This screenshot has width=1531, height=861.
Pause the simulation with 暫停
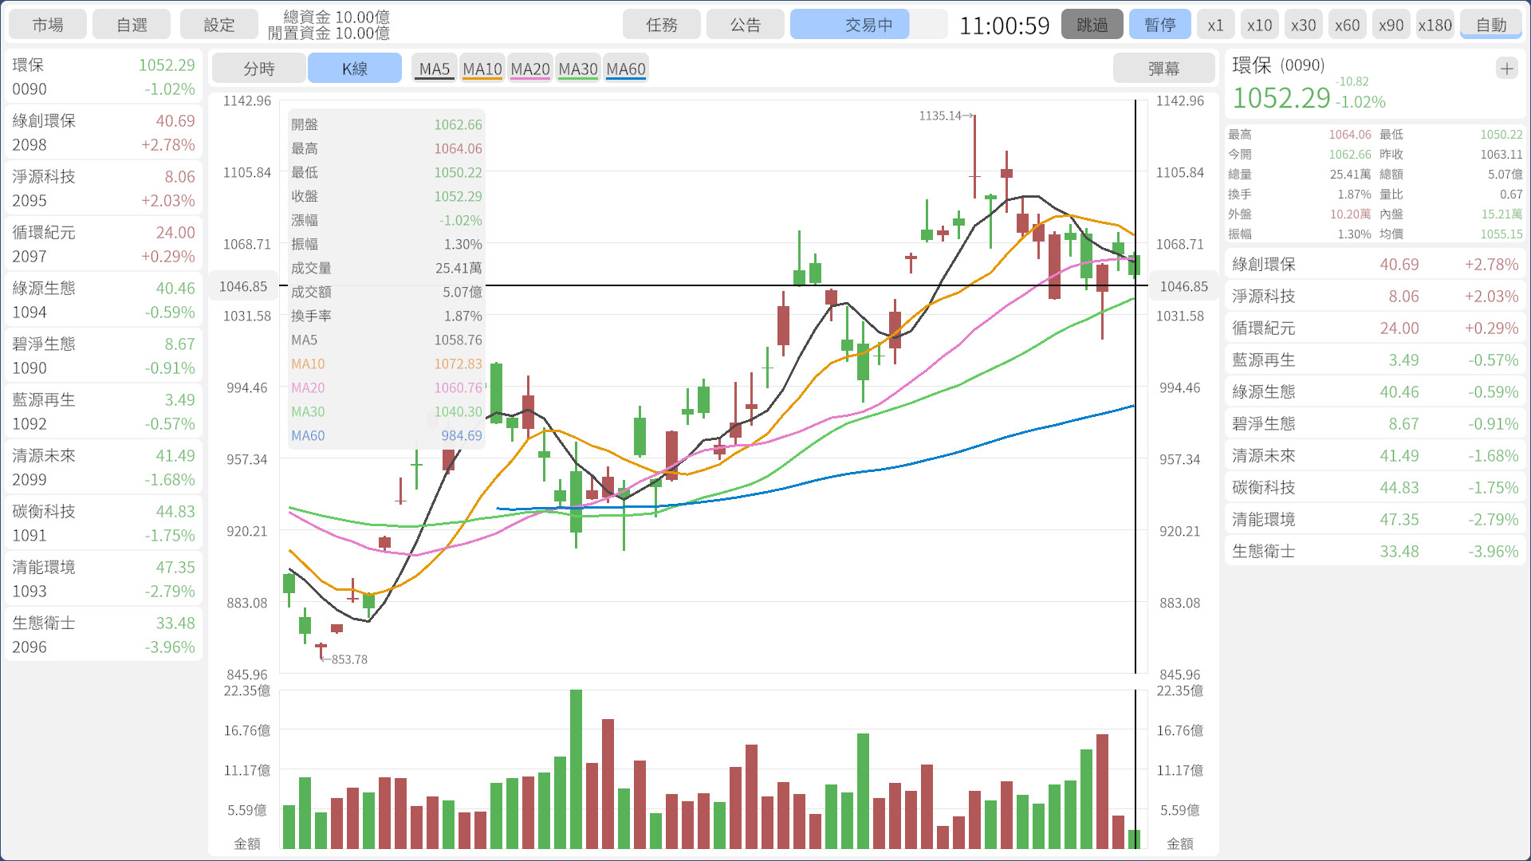(x=1159, y=25)
